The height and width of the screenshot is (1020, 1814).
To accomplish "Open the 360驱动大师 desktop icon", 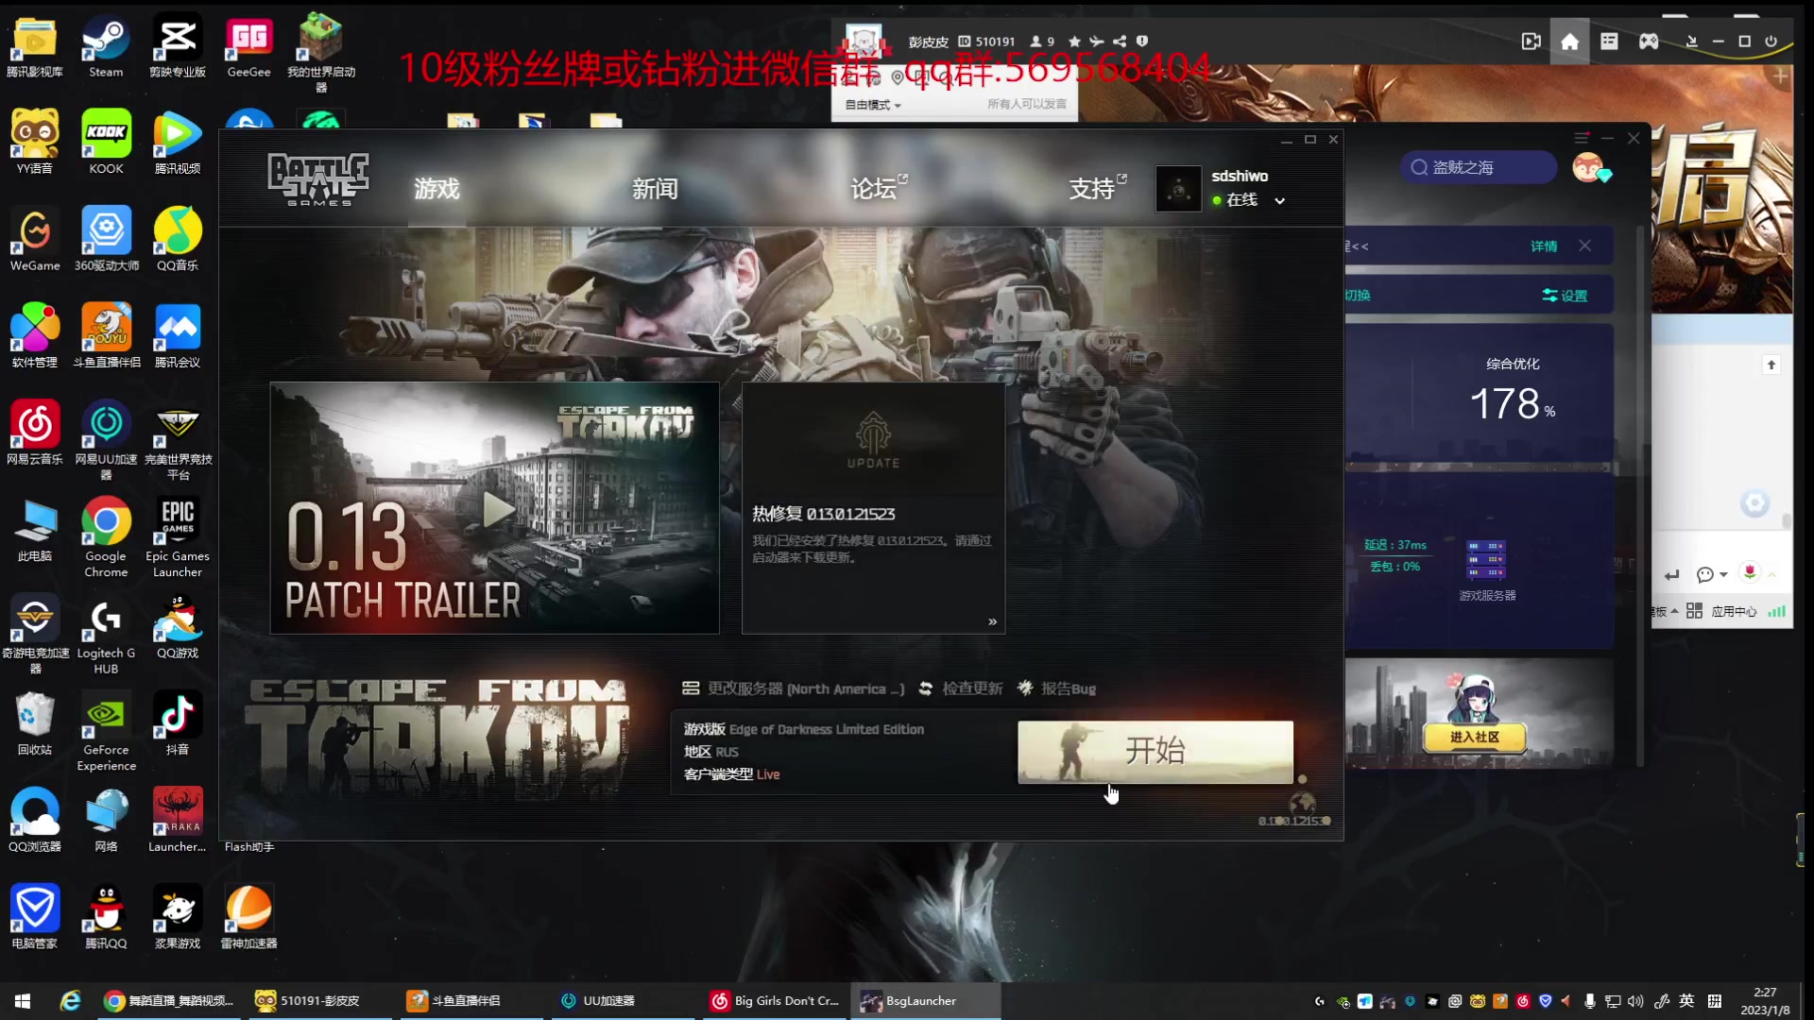I will pyautogui.click(x=106, y=240).
